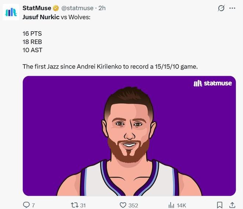This screenshot has height=209, width=243.
Task: Click the gold verified badge
Action: (56, 8)
